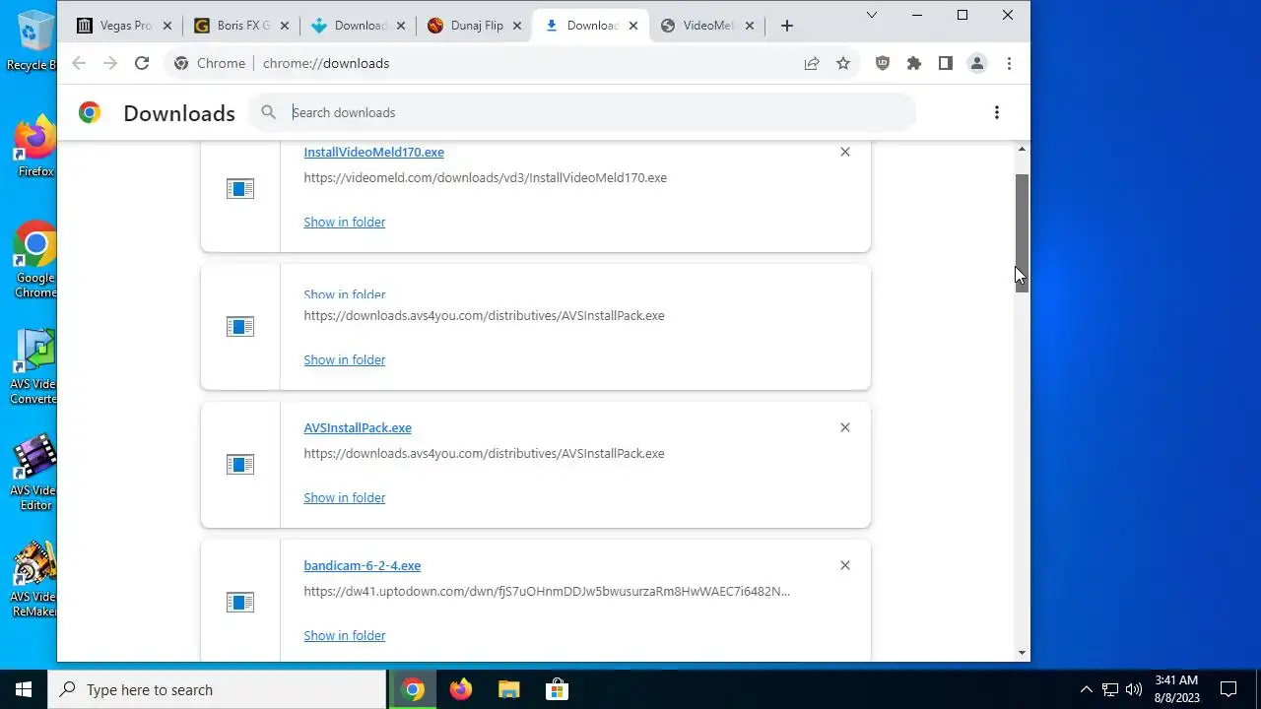Viewport: 1261px width, 709px height.
Task: Open Firefox from the taskbar
Action: click(461, 689)
